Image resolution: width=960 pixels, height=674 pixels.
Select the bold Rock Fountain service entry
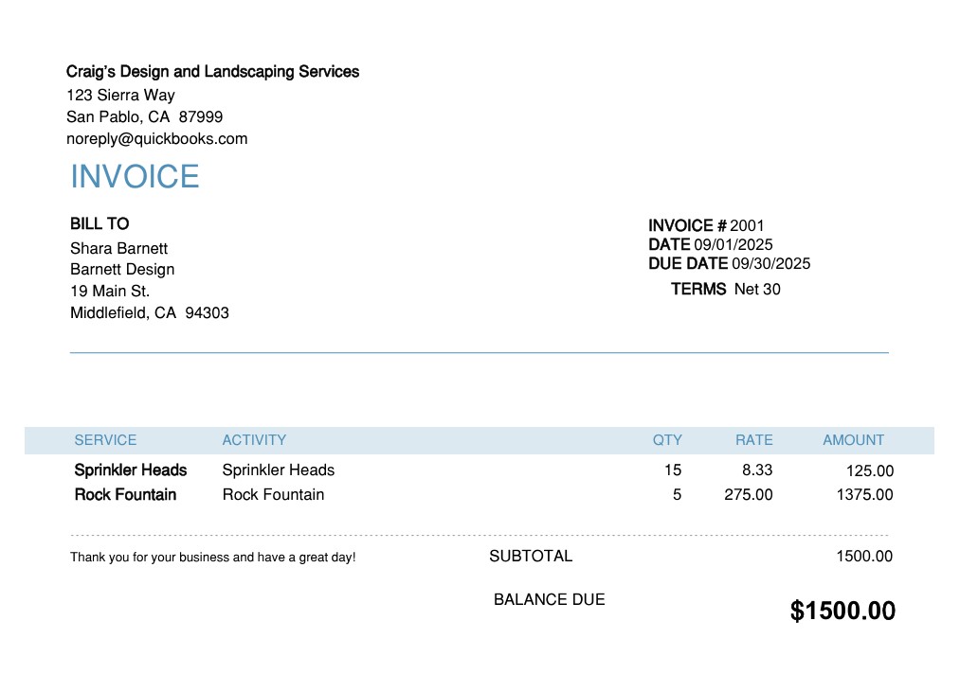[125, 495]
